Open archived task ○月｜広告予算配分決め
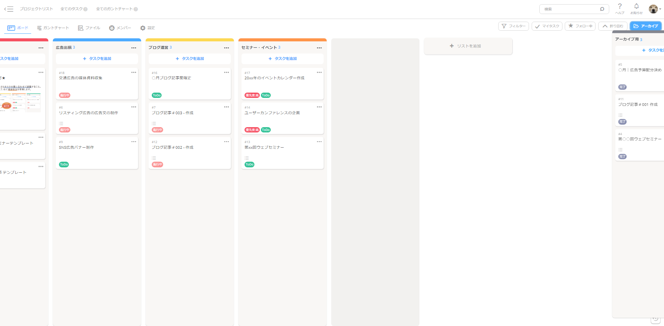 (640, 76)
